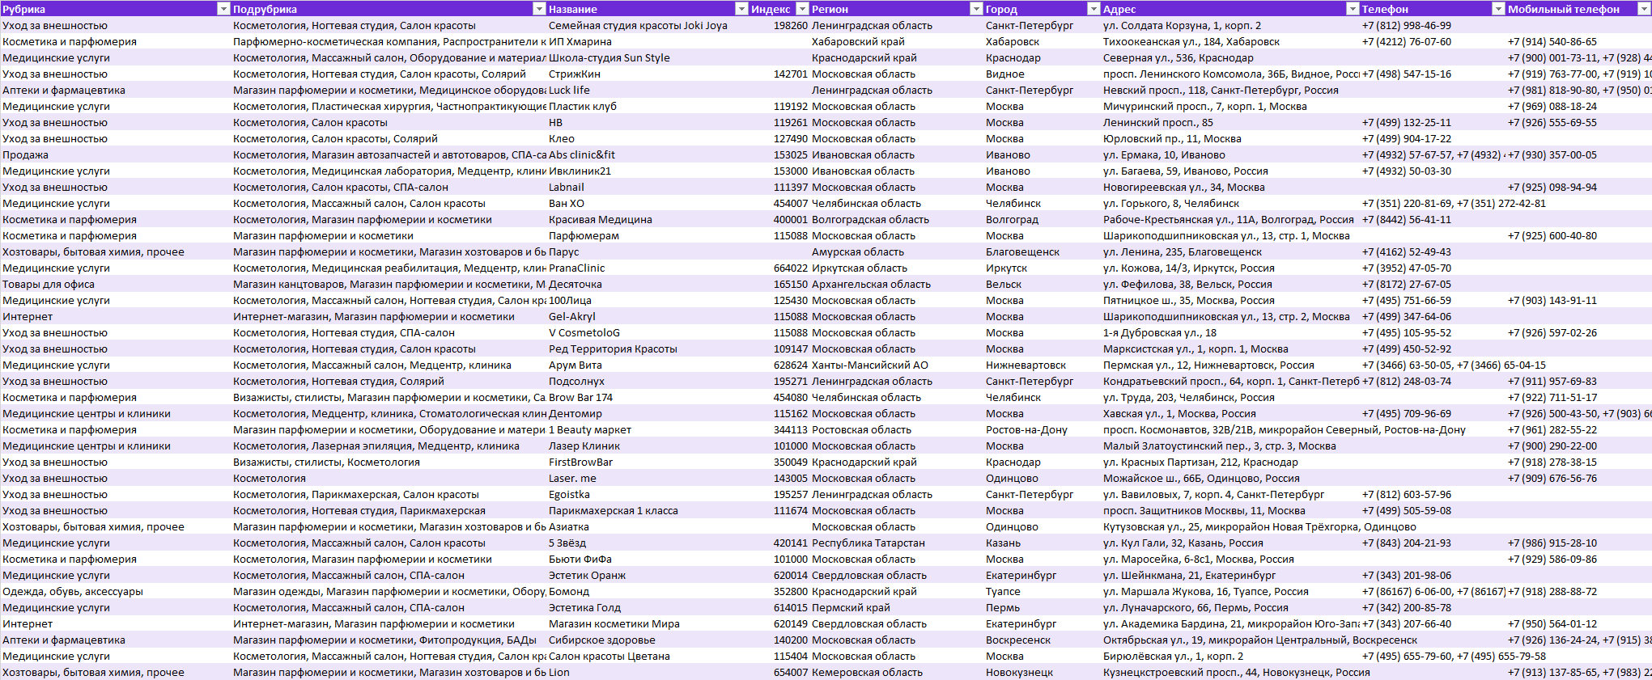
Task: Select the phone cell "+7 (812) 998-46-99"
Action: pyautogui.click(x=1433, y=25)
